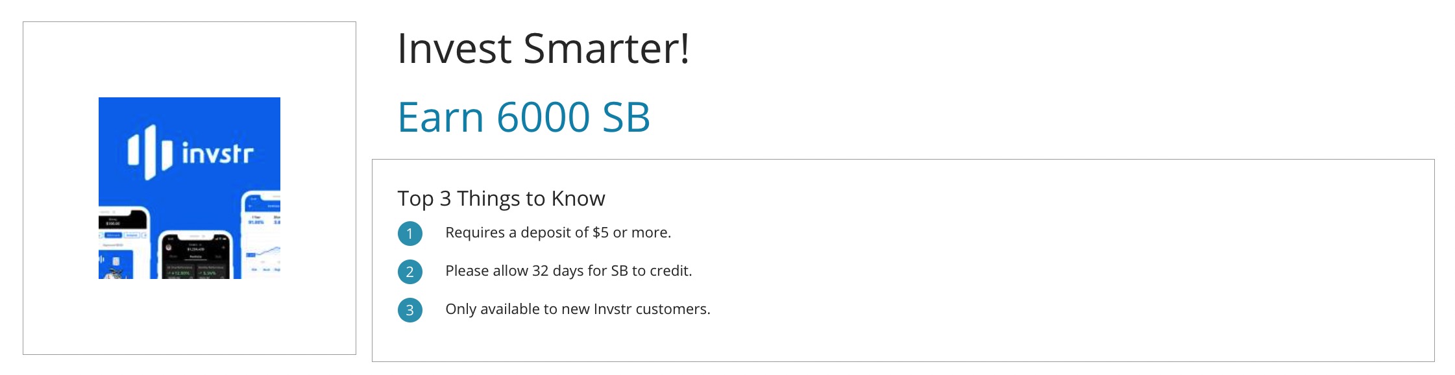Screen dimensions: 1455x375
Task: Click the number 3 circle badge
Action: click(410, 310)
